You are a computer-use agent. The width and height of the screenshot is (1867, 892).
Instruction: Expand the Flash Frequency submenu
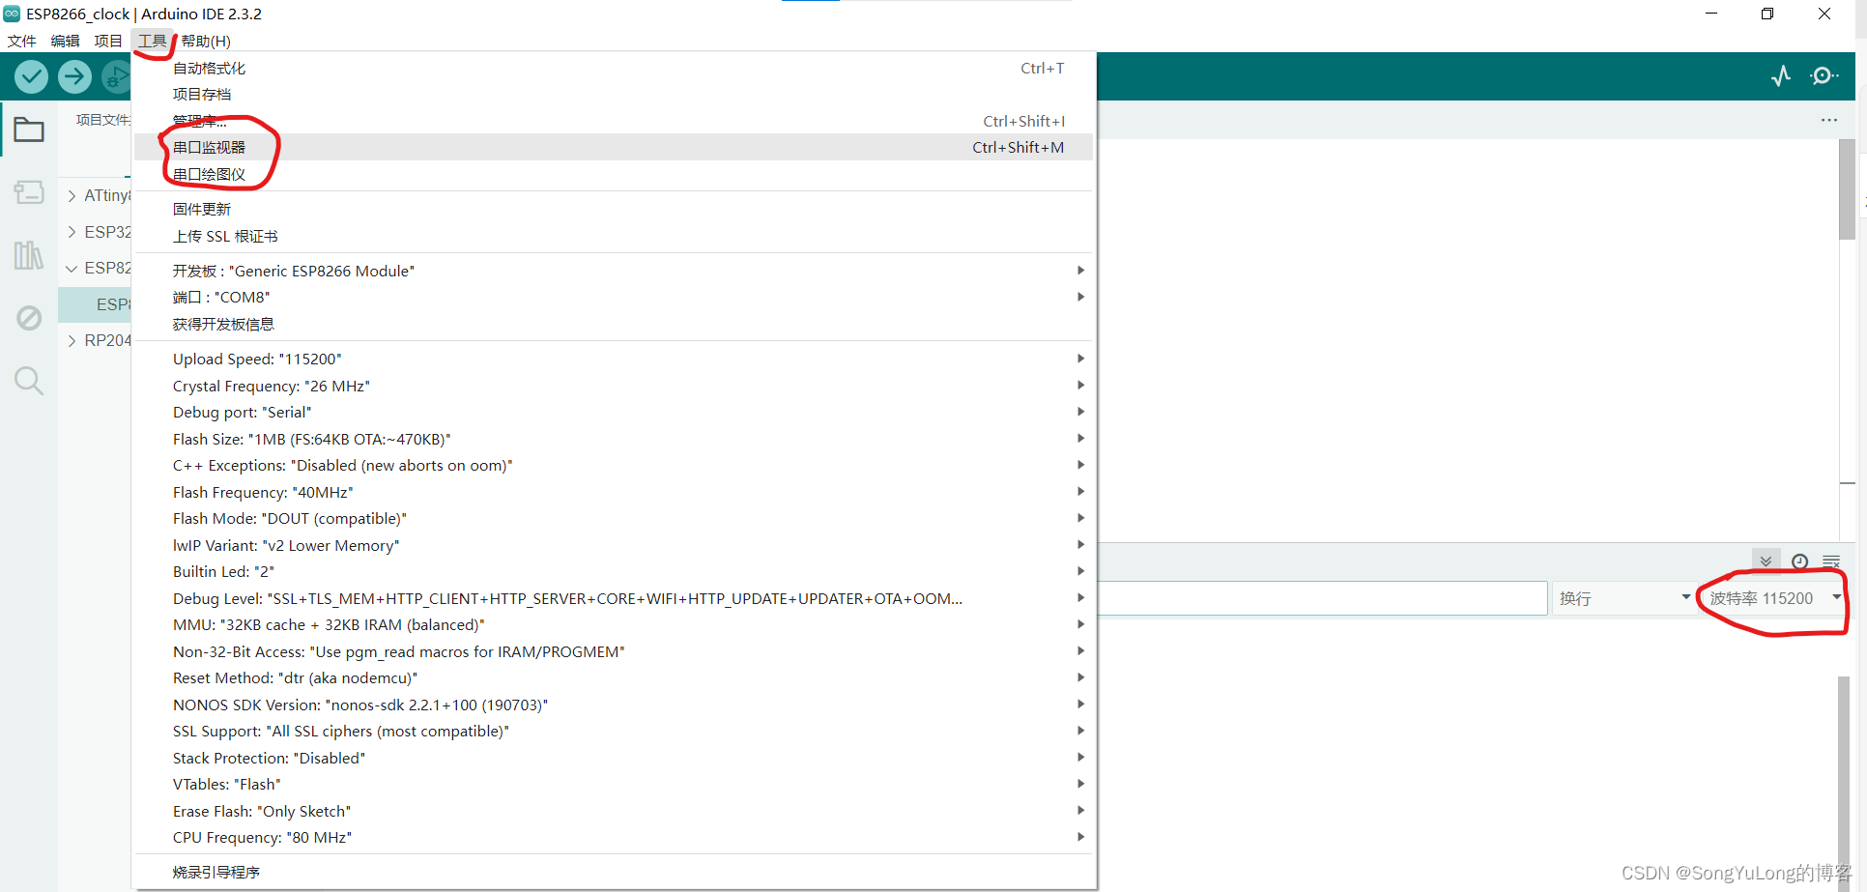point(614,492)
